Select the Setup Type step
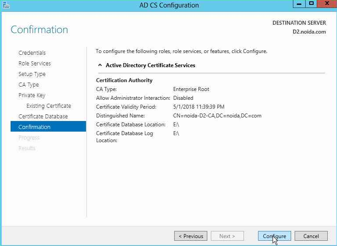This screenshot has height=246, width=337. point(32,74)
